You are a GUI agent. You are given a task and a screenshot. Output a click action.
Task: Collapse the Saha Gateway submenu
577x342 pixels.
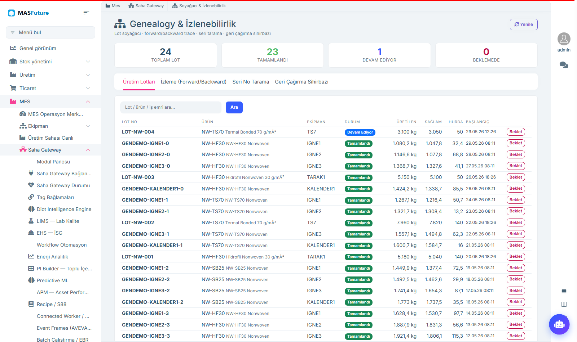point(88,150)
